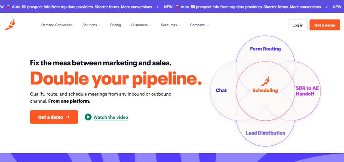Select the Lead Distribution circle
Viewport: 344px width, 162px height.
click(265, 133)
